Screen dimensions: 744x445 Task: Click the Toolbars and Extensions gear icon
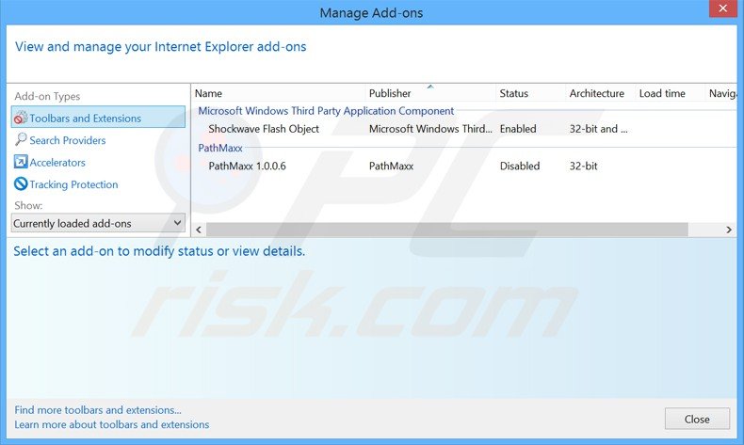pos(21,118)
